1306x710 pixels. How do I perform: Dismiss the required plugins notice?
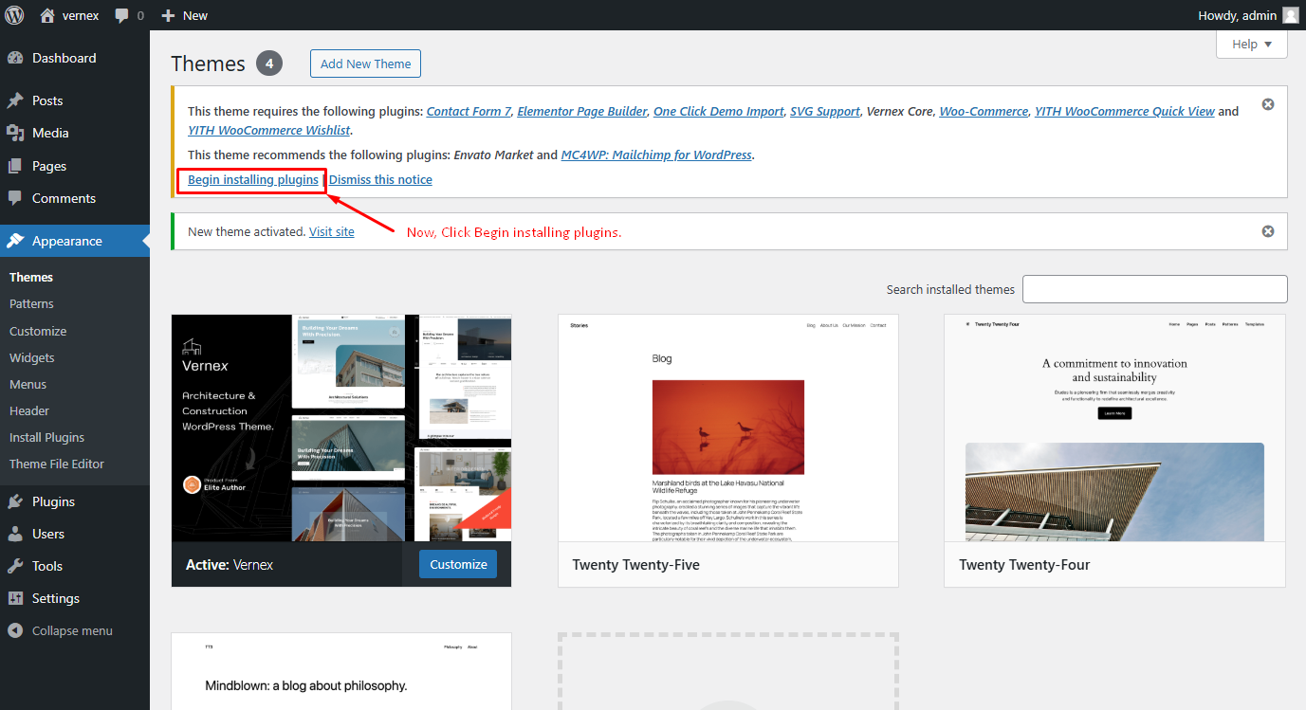[1268, 104]
